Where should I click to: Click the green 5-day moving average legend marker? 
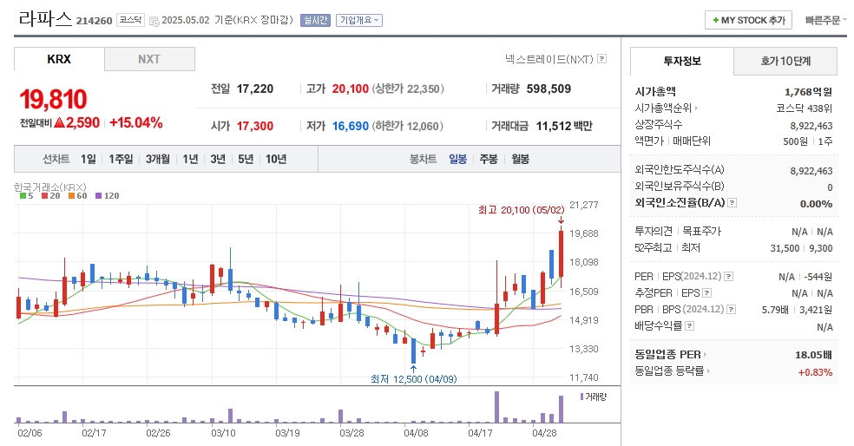(23, 196)
